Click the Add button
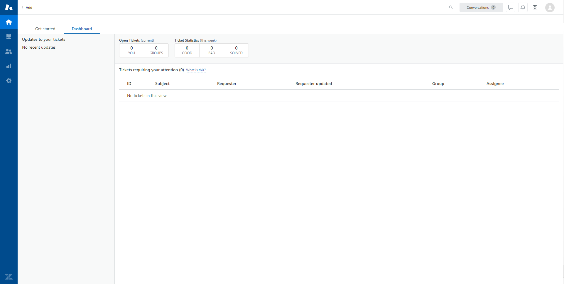This screenshot has width=564, height=284. tap(27, 7)
